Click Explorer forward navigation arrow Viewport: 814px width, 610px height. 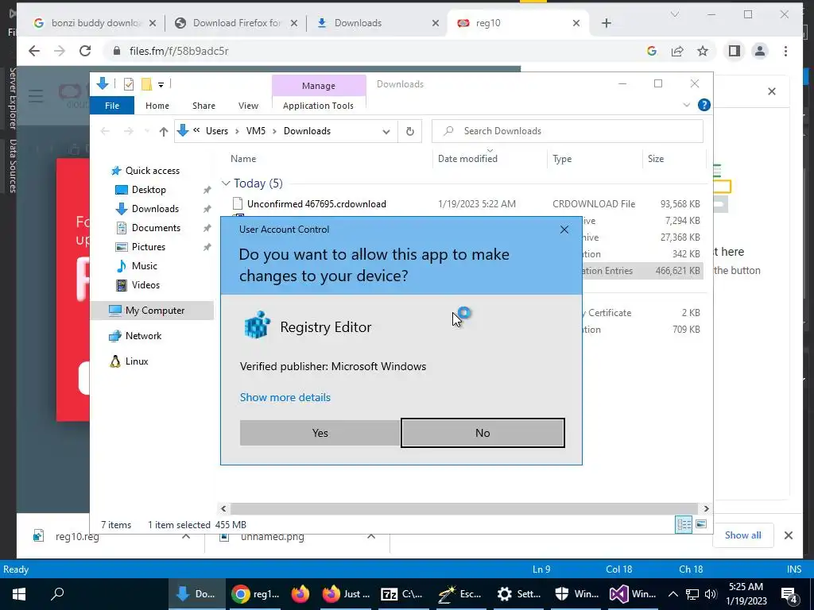pos(128,131)
